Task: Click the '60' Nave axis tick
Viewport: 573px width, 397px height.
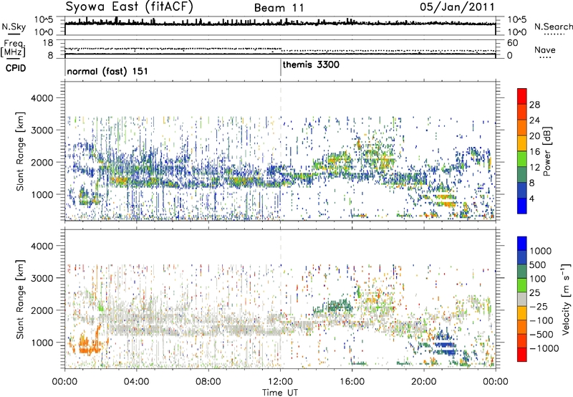Action: [512, 43]
